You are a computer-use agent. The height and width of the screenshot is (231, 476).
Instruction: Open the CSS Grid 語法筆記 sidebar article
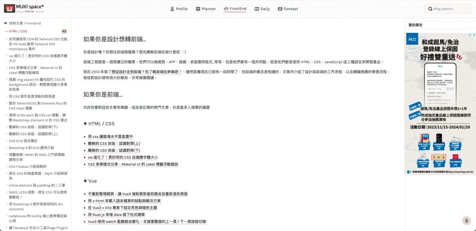pyautogui.click(x=24, y=141)
